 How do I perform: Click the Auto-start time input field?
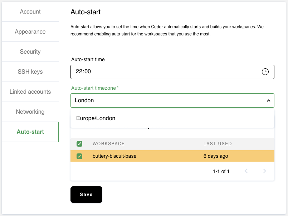165,72
